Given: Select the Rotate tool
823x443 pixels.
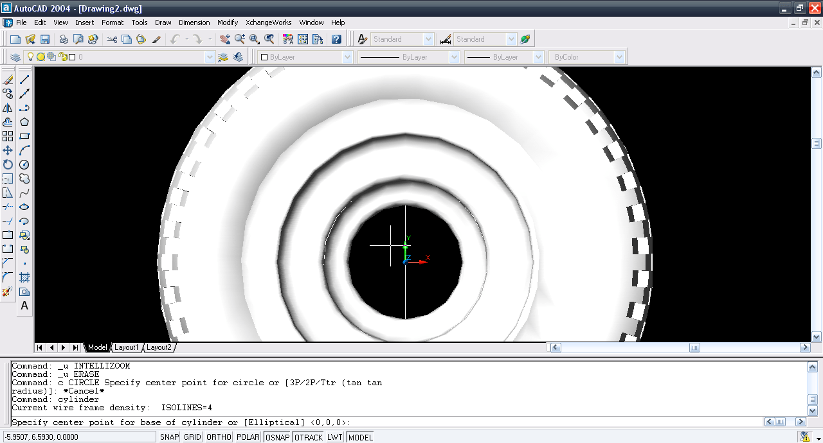Looking at the screenshot, I should (8, 164).
